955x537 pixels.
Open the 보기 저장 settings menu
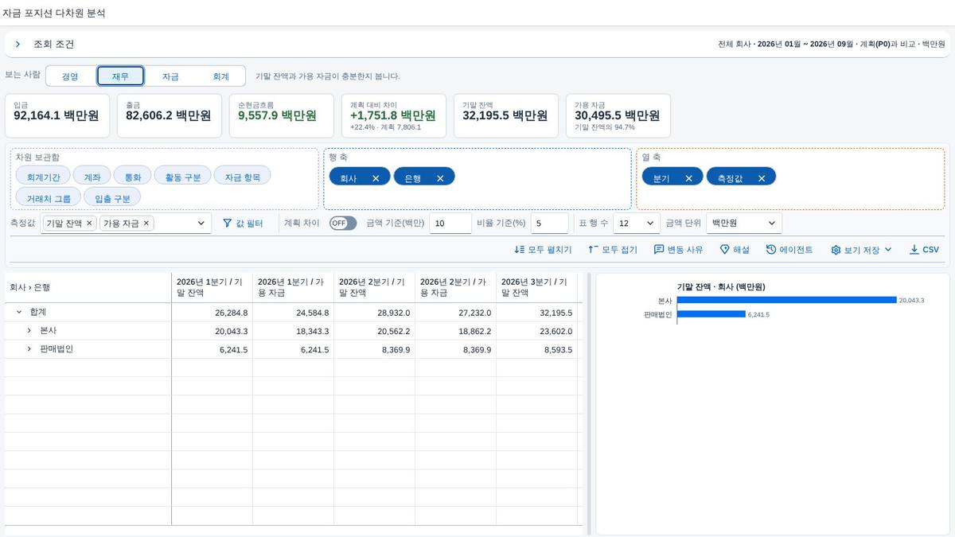coord(861,250)
